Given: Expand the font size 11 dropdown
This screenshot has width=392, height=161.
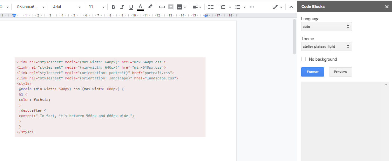Looking at the screenshot, I should point(97,7).
